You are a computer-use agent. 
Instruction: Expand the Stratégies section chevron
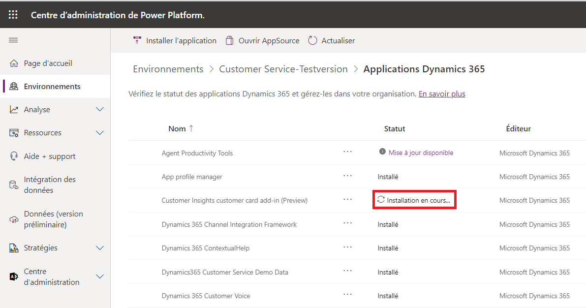(100, 248)
